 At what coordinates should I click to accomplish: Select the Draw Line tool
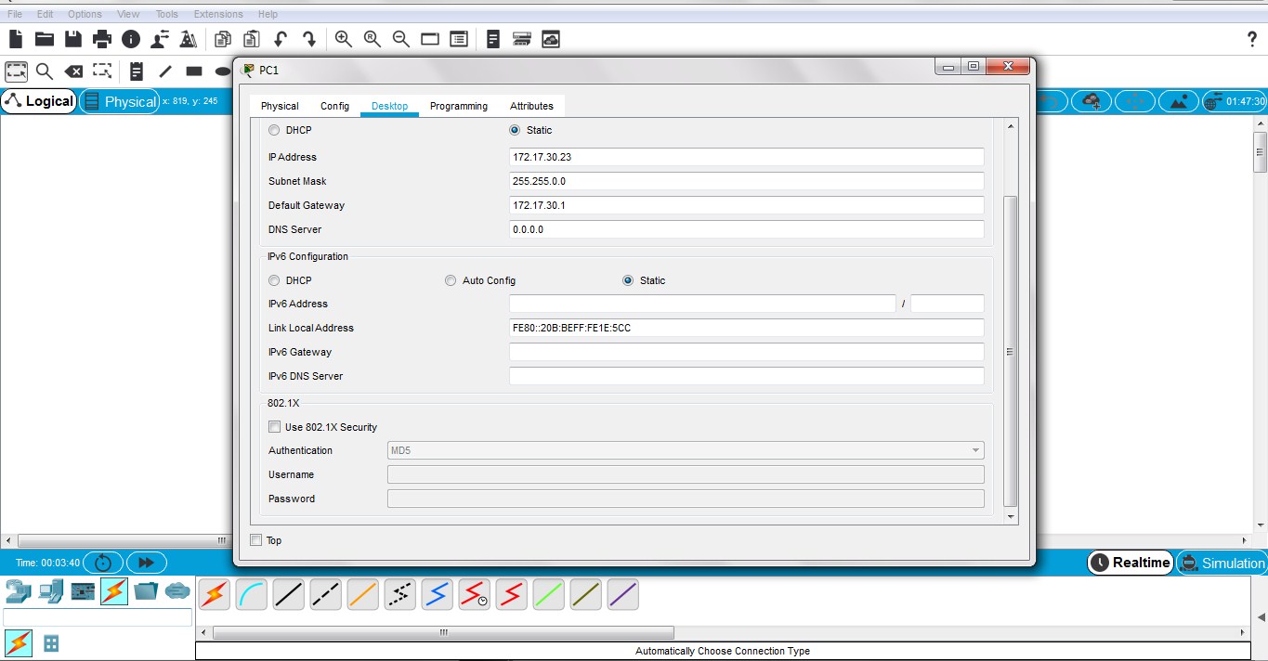[x=165, y=71]
